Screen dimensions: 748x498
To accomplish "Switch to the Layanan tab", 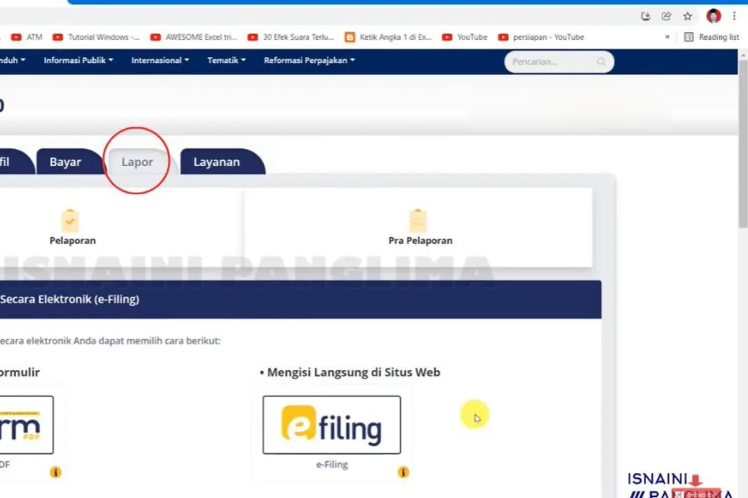I will [x=217, y=162].
